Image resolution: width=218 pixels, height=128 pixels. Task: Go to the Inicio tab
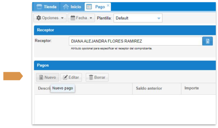pyautogui.click(x=72, y=7)
